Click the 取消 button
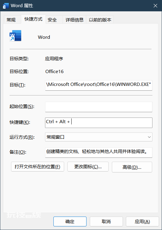The height and width of the screenshot is (230, 162). 106,221
